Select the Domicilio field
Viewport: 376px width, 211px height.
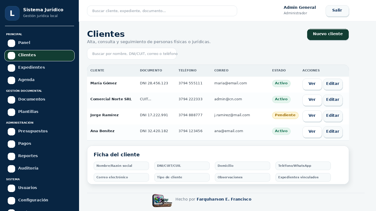[x=242, y=166]
